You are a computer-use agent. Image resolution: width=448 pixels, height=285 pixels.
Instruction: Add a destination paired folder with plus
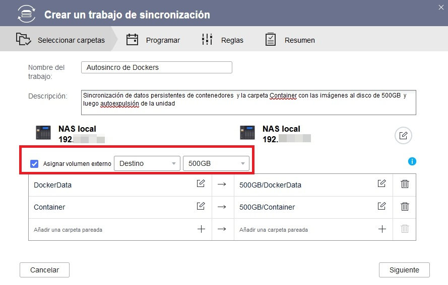click(x=382, y=229)
